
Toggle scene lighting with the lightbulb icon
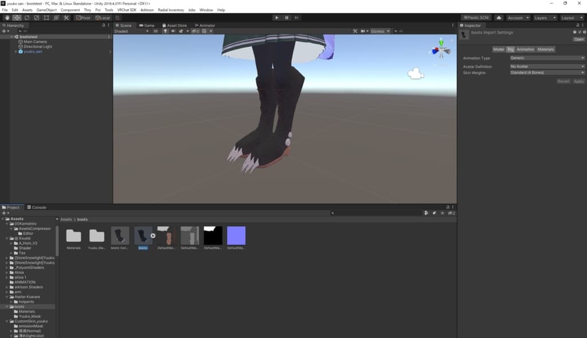click(165, 31)
